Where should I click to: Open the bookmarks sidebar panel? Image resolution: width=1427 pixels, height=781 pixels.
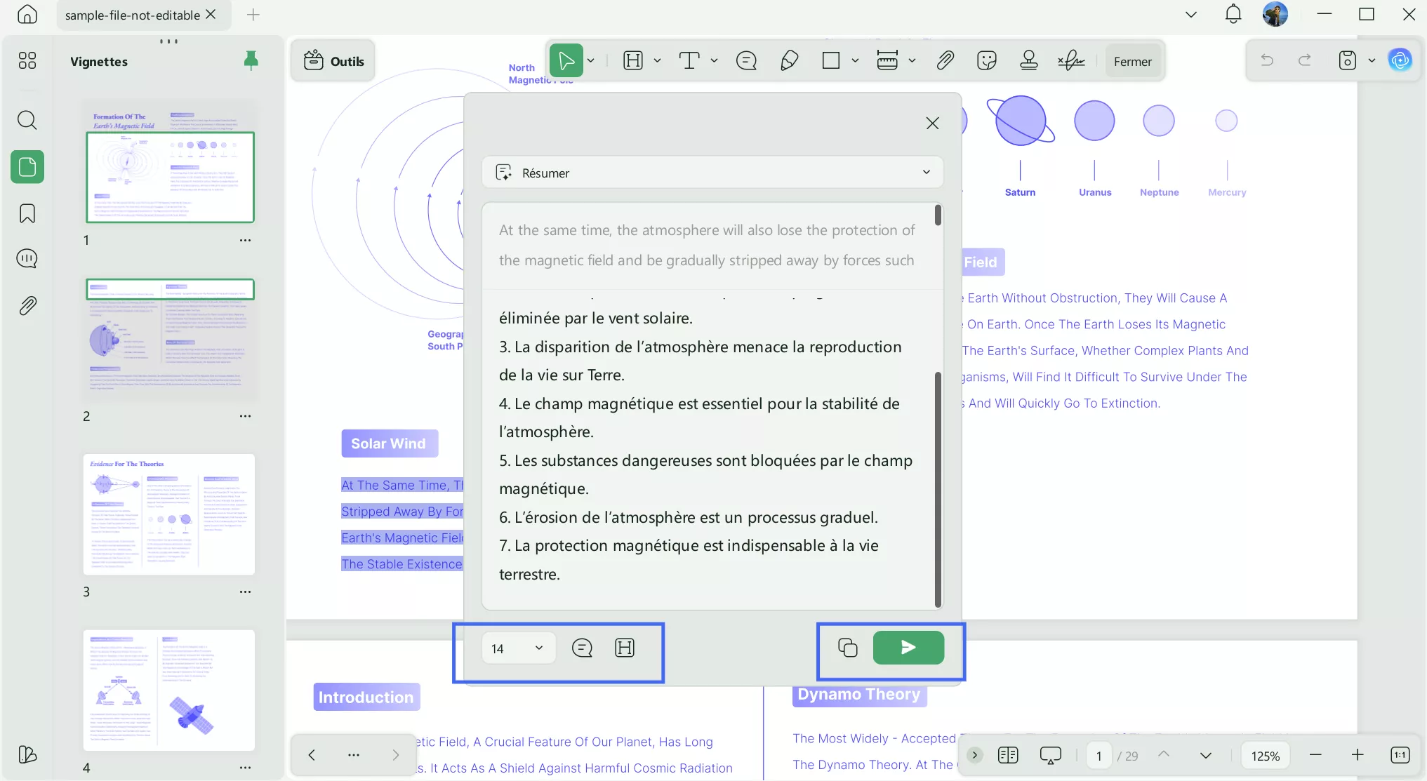point(27,213)
